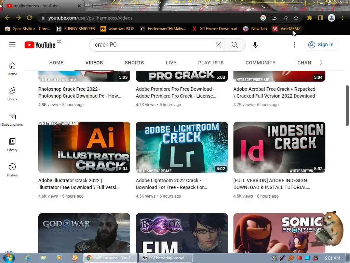Go forward with the browser forward arrow
The width and height of the screenshot is (350, 263).
pos(18,18)
